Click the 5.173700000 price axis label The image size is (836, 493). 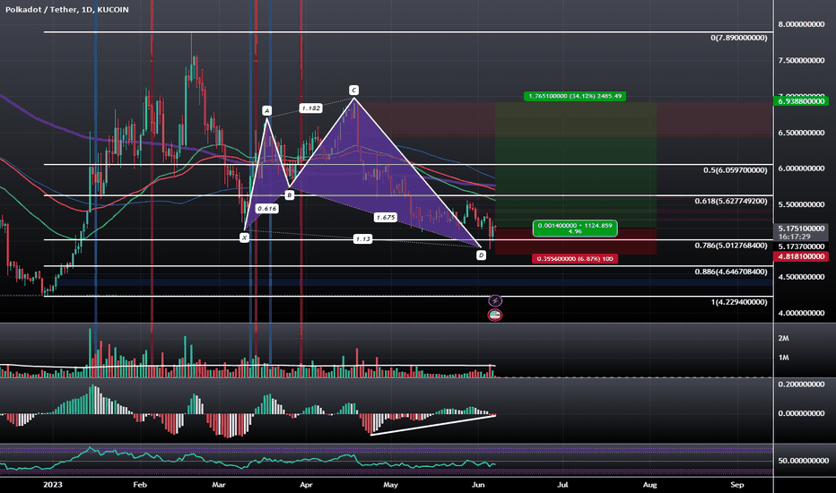click(801, 246)
